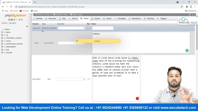Click the page settings gear in breadcrumb bar
Screen dimensions: 198x111
[190, 15]
